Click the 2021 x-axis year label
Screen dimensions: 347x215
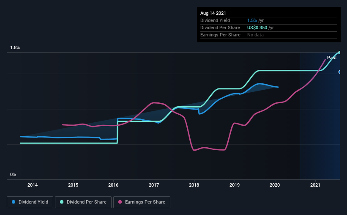point(315,185)
